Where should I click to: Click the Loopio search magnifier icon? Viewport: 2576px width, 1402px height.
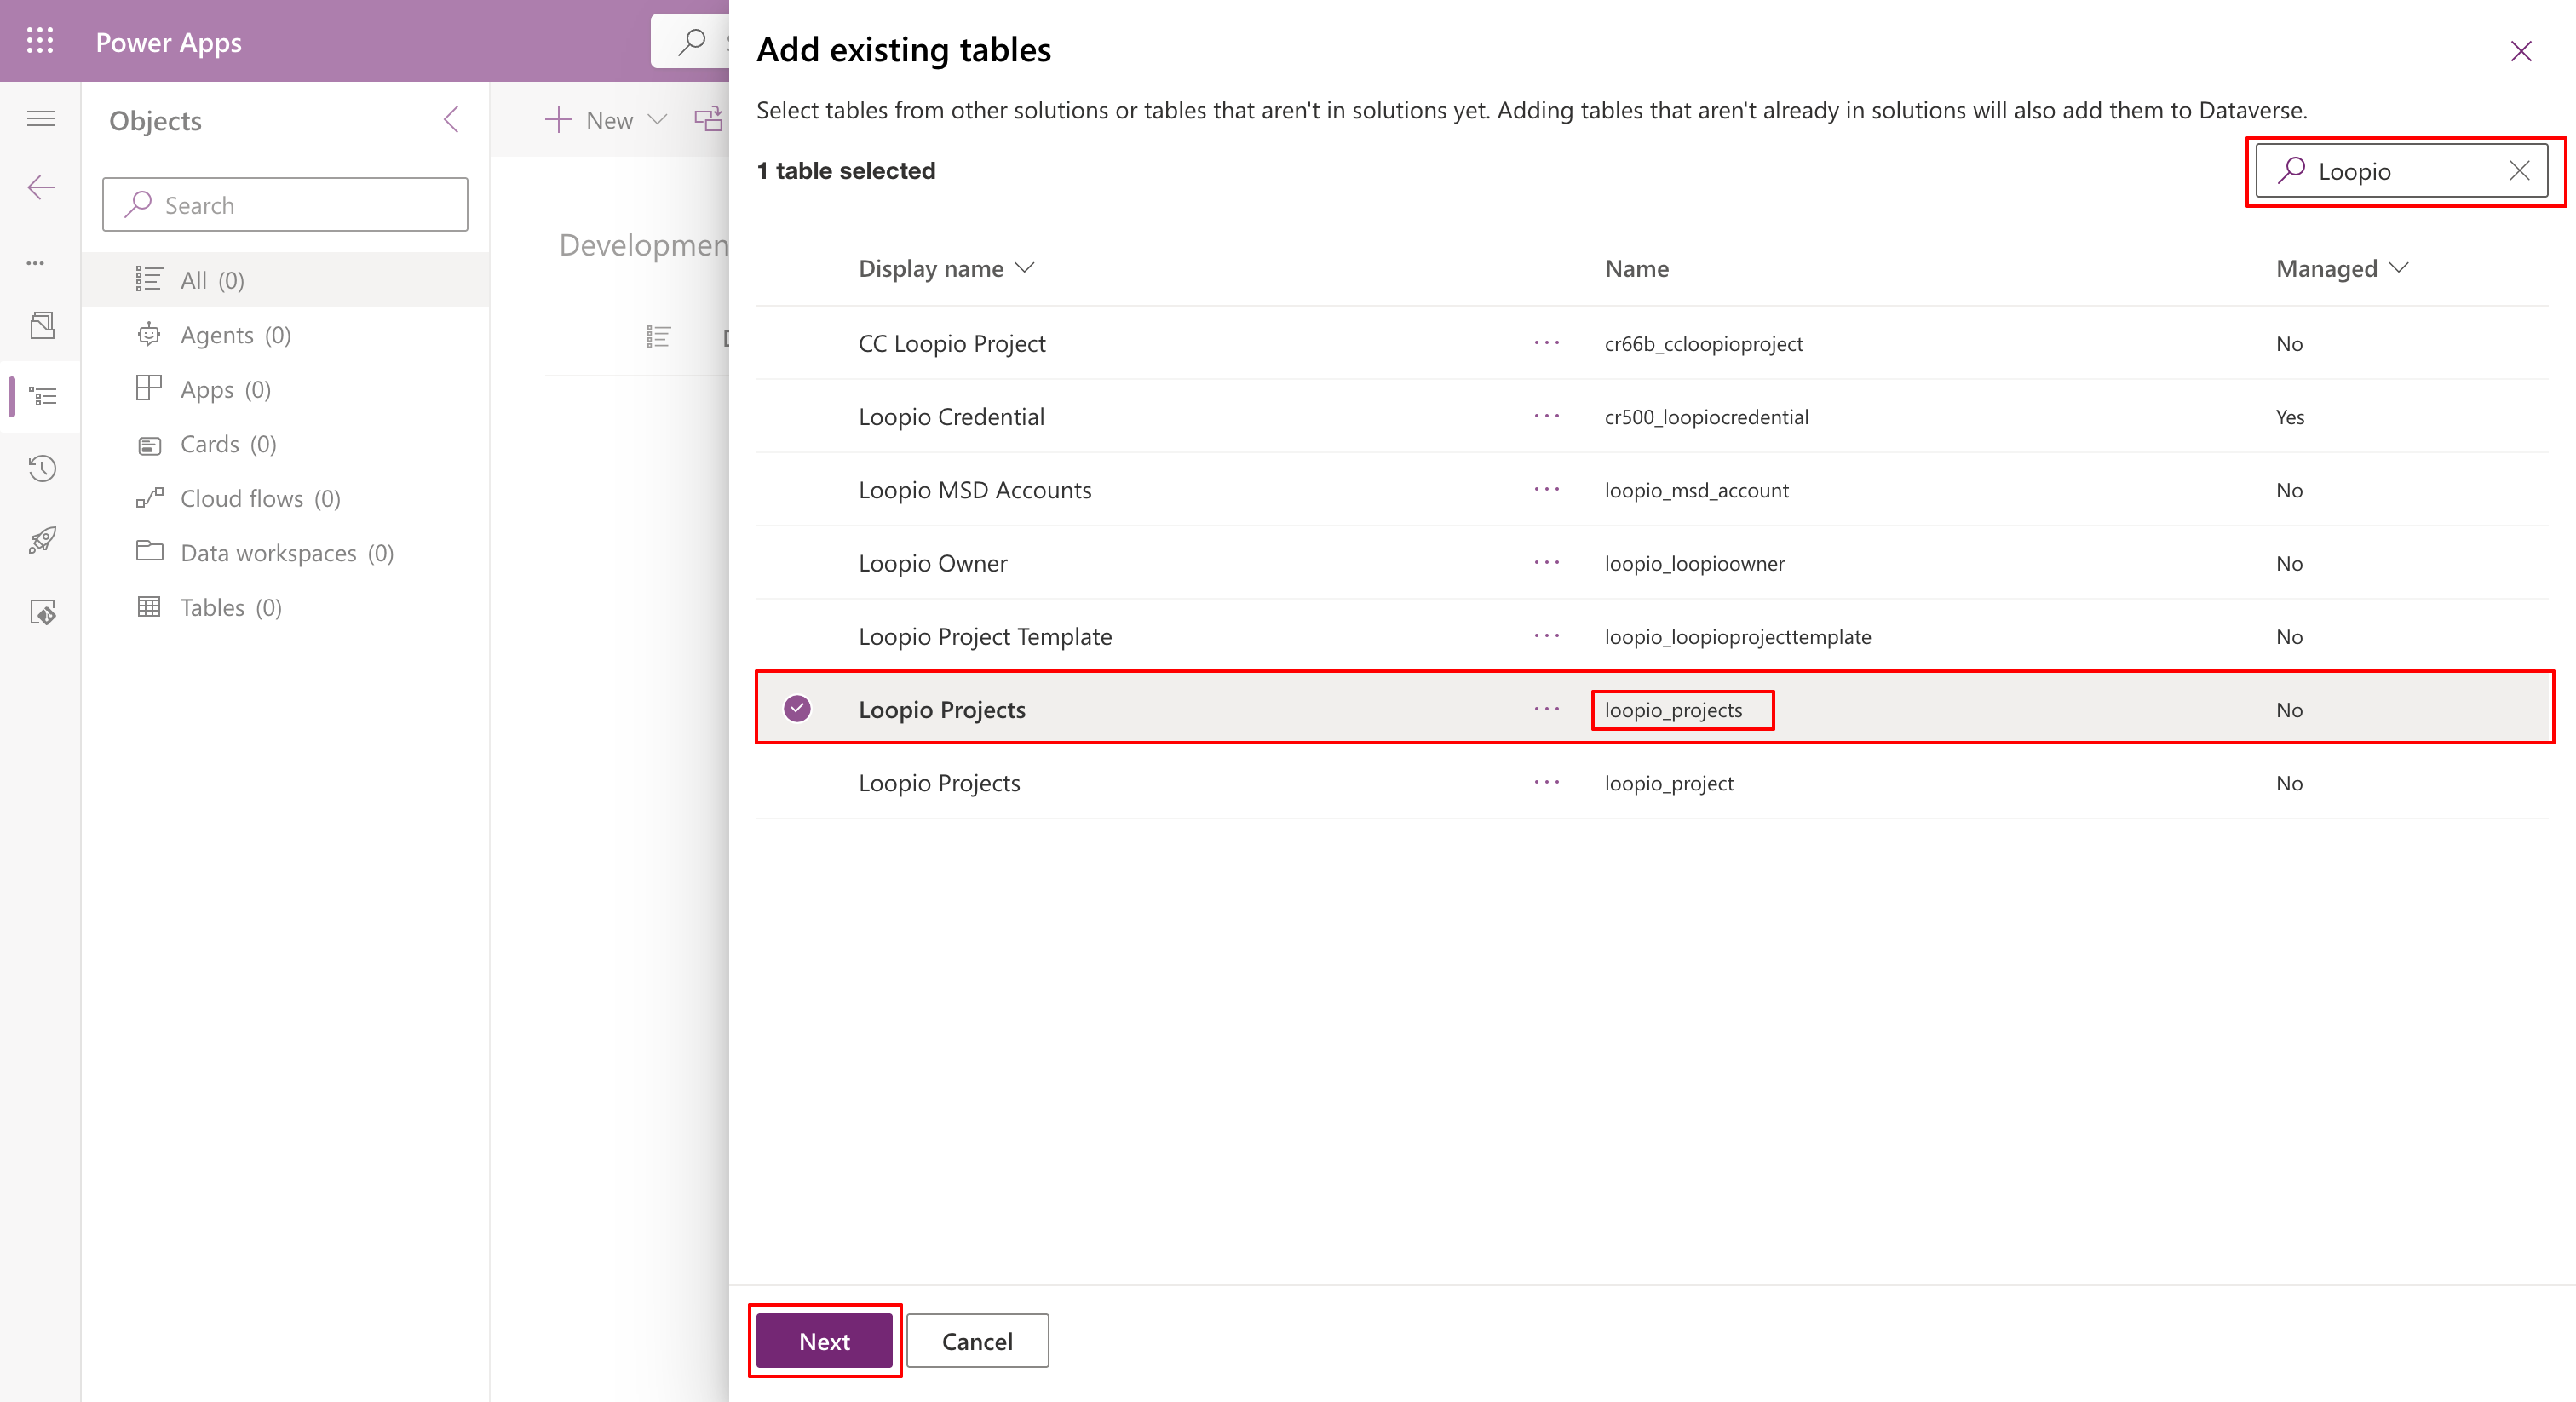point(2291,171)
